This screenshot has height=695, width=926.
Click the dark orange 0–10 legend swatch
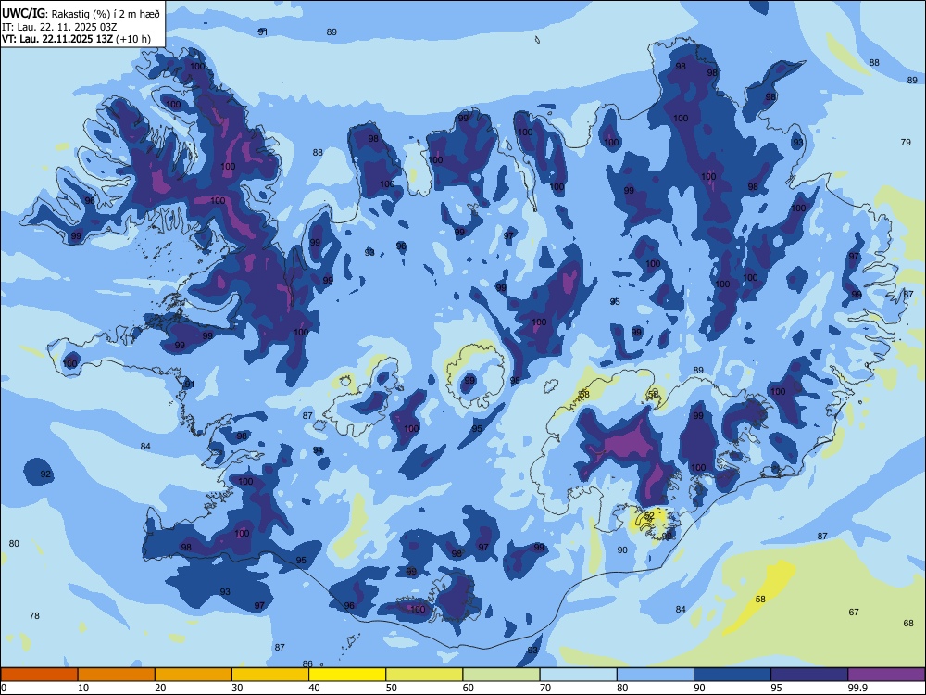[x=39, y=675]
